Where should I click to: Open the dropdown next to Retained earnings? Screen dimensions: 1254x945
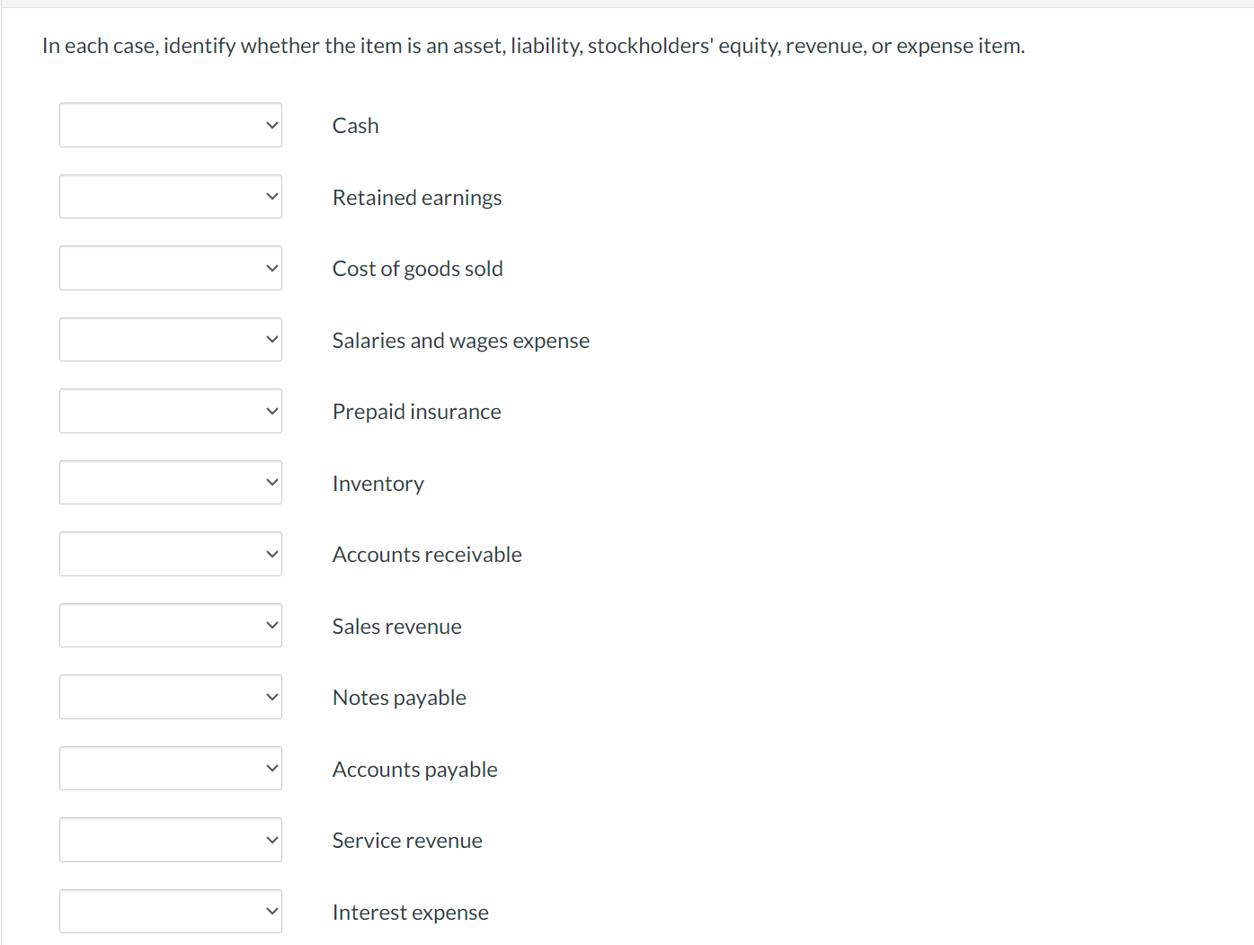pyautogui.click(x=170, y=196)
